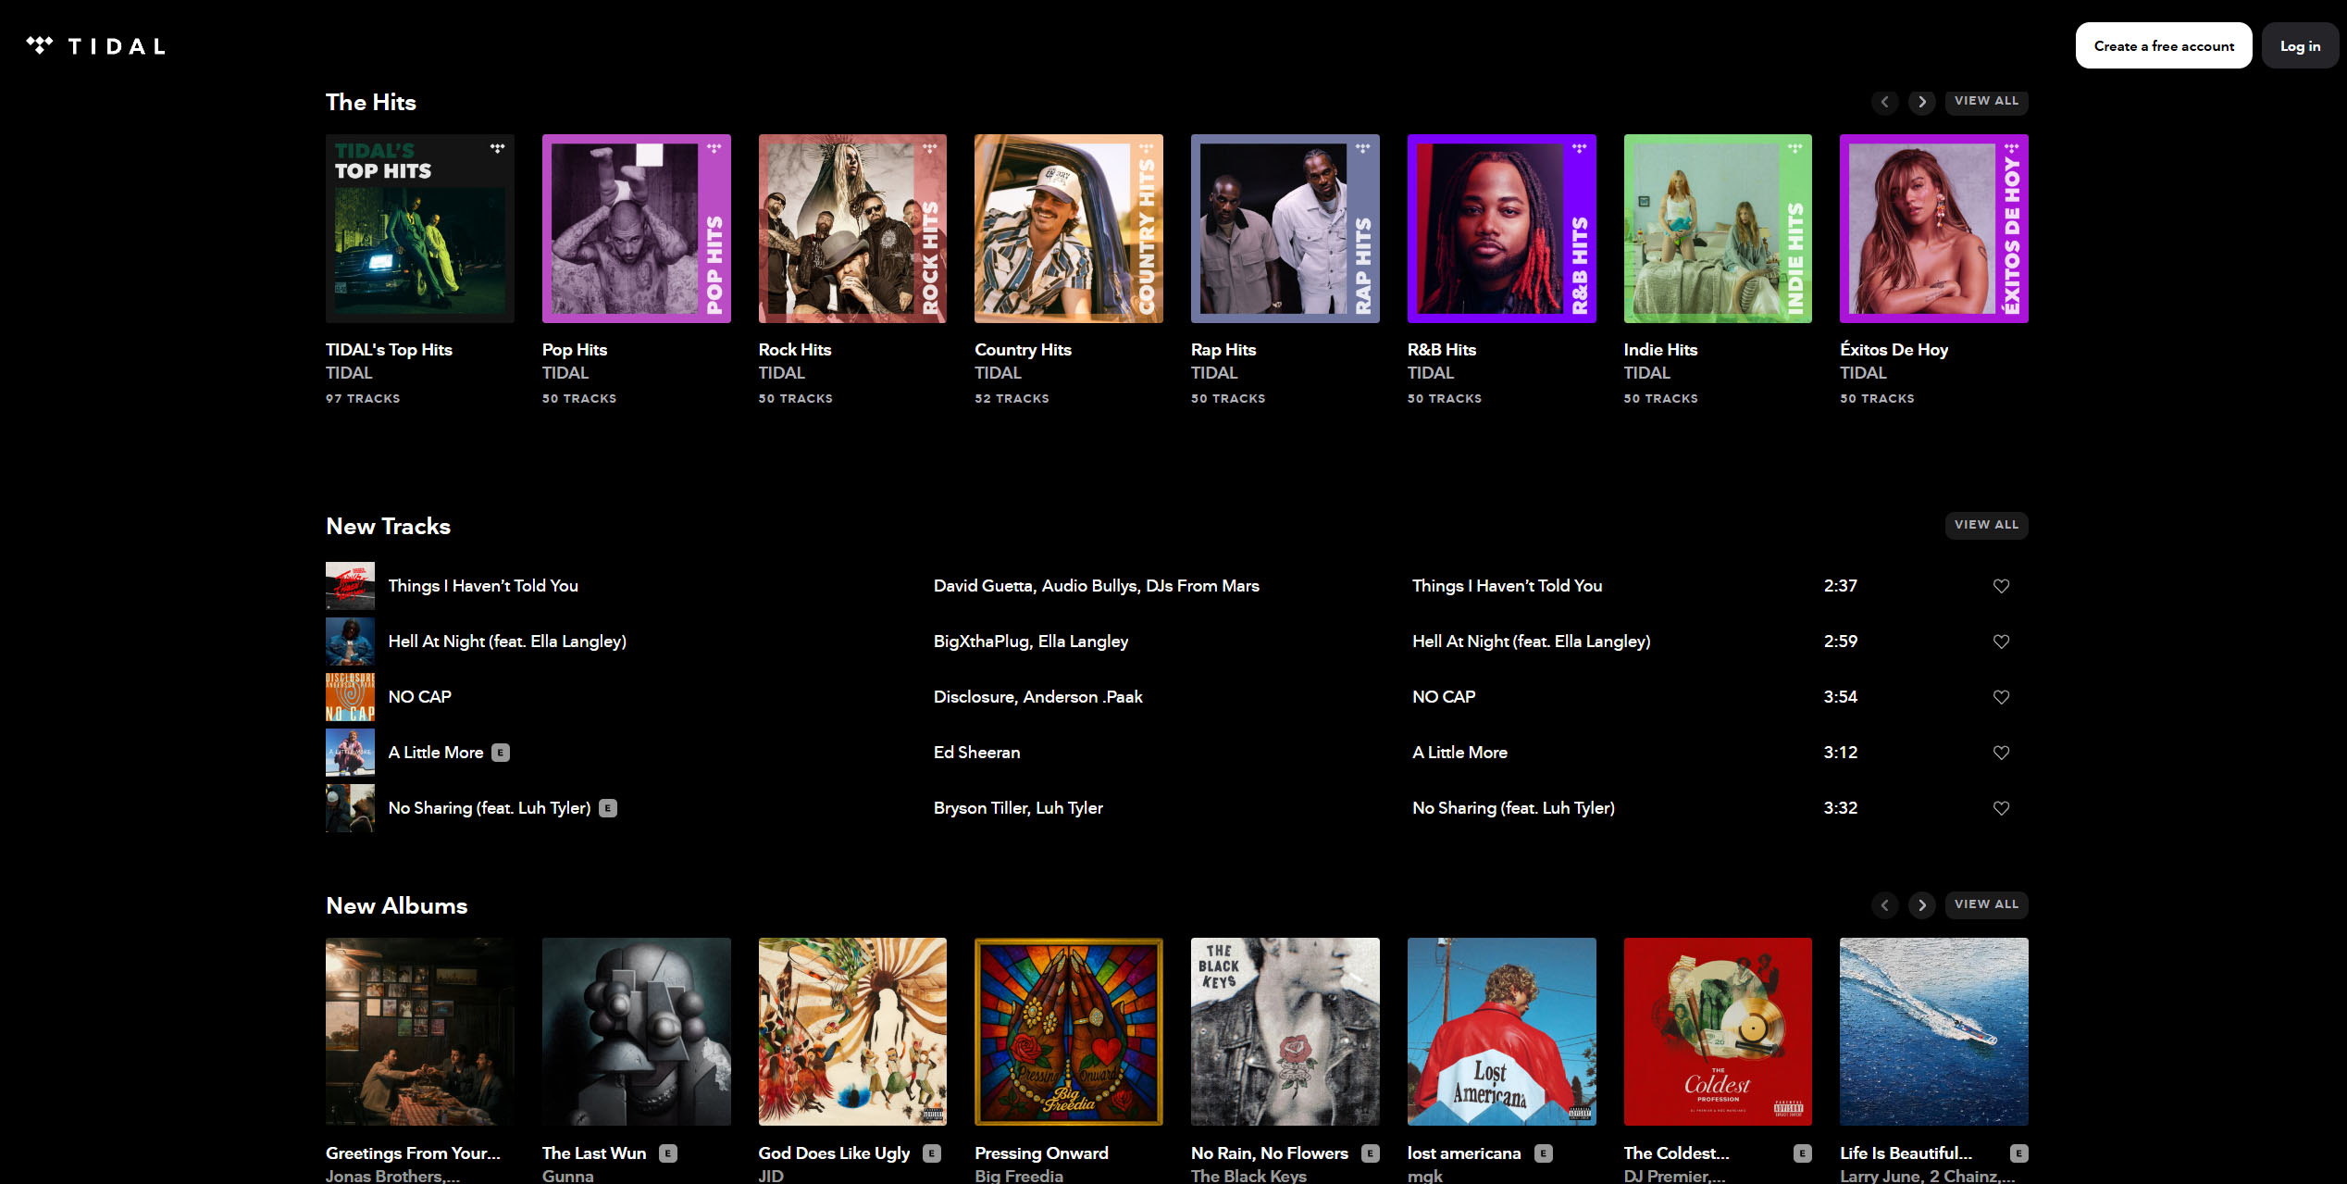
Task: Click The Last Wun album title
Action: [594, 1153]
